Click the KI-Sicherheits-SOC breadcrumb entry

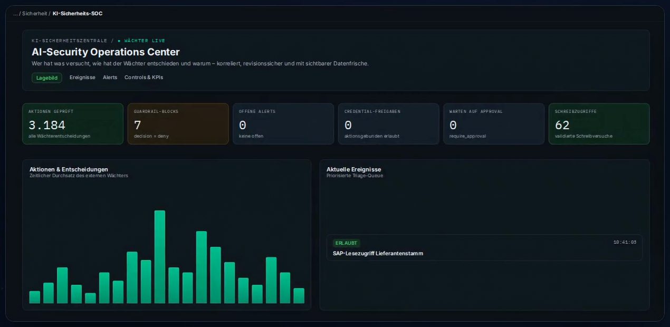(78, 13)
